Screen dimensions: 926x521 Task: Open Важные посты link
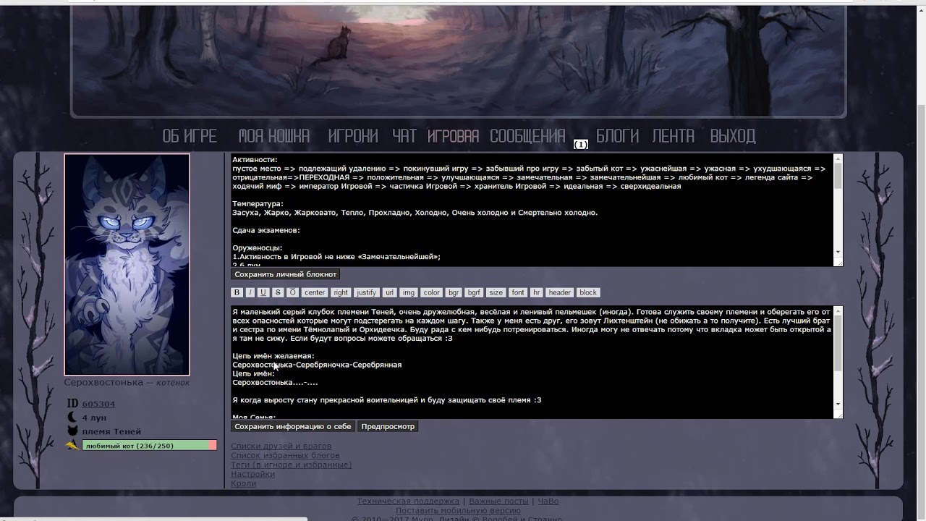498,501
